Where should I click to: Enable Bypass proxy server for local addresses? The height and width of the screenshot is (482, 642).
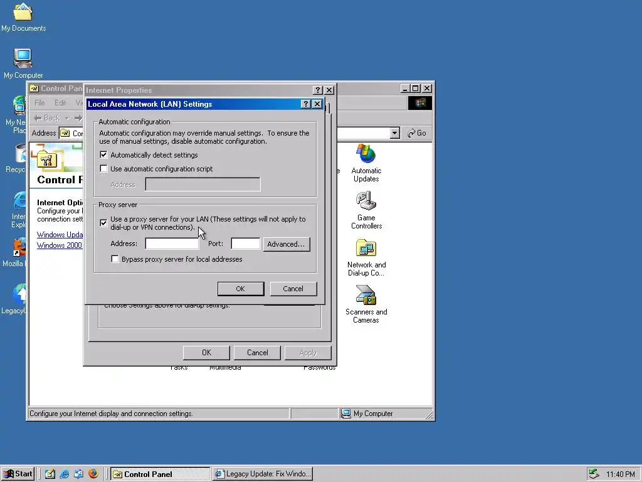pos(115,259)
